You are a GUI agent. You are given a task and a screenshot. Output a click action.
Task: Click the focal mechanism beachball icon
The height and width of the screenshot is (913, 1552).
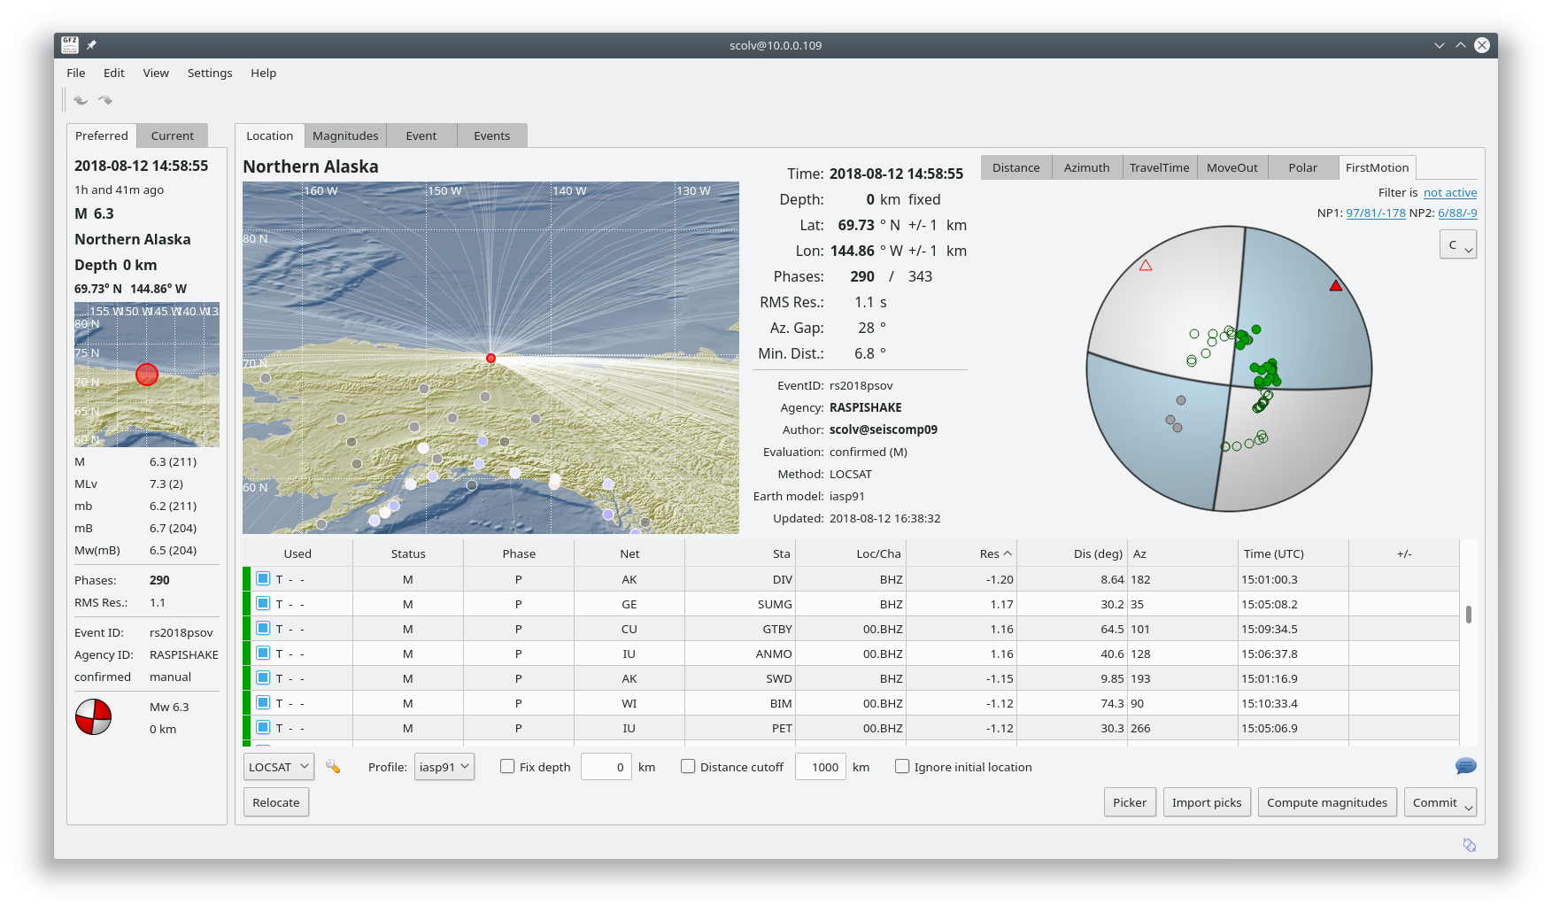(x=93, y=717)
